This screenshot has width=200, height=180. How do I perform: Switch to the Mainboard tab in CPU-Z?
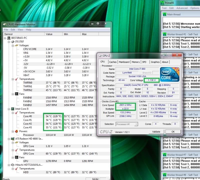124,62
